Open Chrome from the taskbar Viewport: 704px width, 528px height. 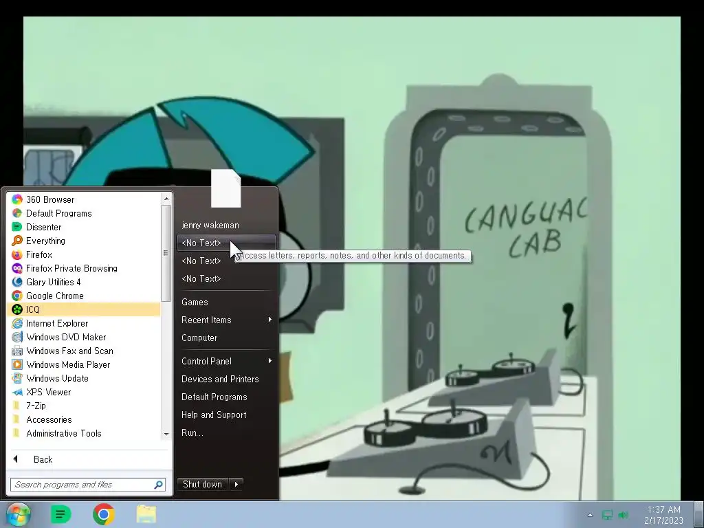(104, 514)
